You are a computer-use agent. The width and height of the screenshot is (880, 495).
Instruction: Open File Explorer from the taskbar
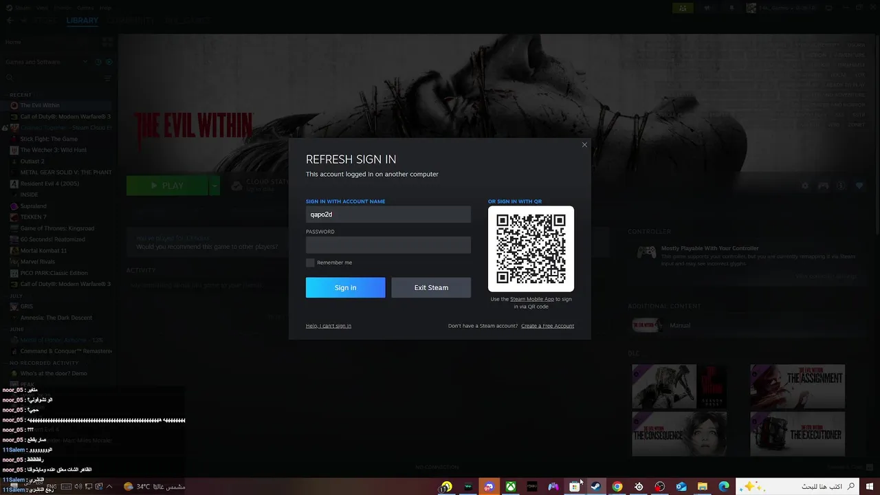703,487
